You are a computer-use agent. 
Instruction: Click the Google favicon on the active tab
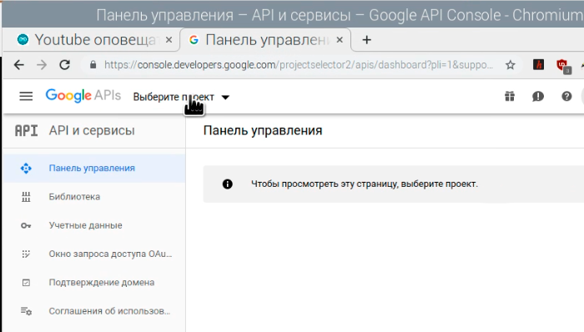(194, 39)
